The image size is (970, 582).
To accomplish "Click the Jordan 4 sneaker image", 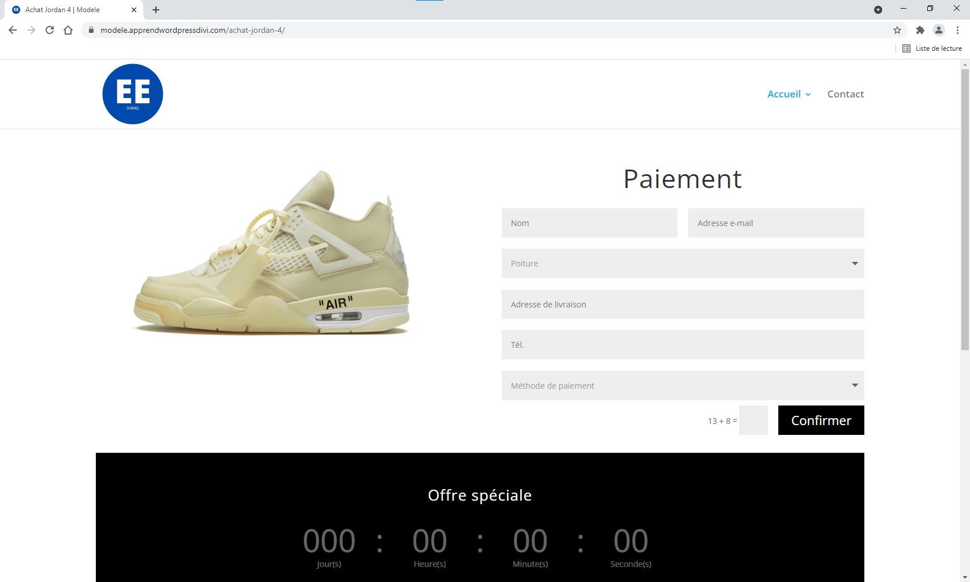I will pos(271,253).
